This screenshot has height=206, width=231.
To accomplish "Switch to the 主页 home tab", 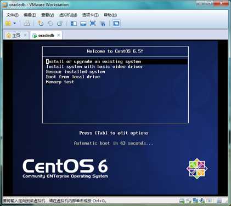I will coord(16,35).
